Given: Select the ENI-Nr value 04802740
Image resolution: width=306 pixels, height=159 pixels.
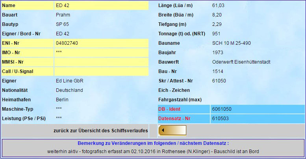Looking at the screenshot, I should [x=69, y=43].
